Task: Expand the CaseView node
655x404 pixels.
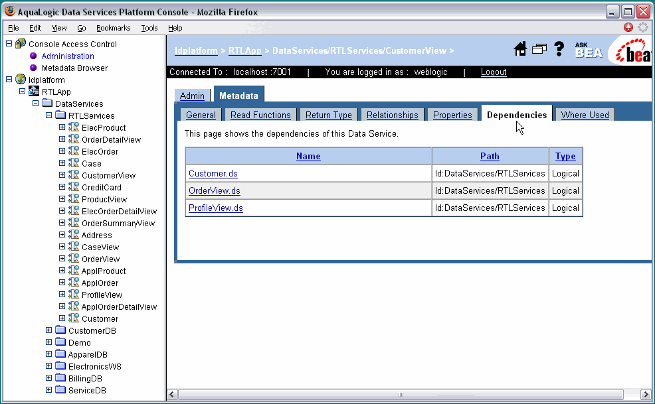Action: tap(62, 247)
